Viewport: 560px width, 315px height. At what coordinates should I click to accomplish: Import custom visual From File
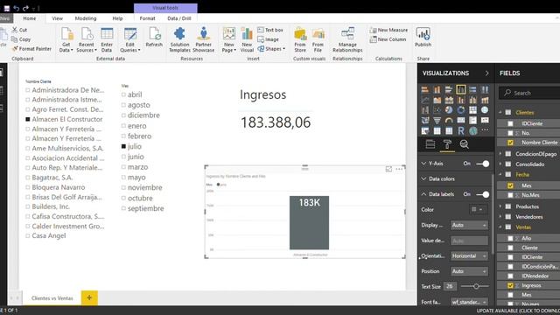(x=318, y=40)
